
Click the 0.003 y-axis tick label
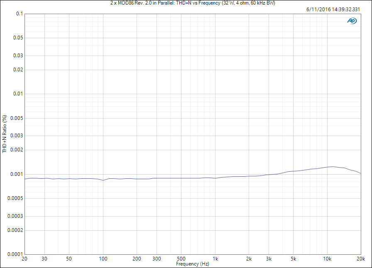[x=17, y=136]
